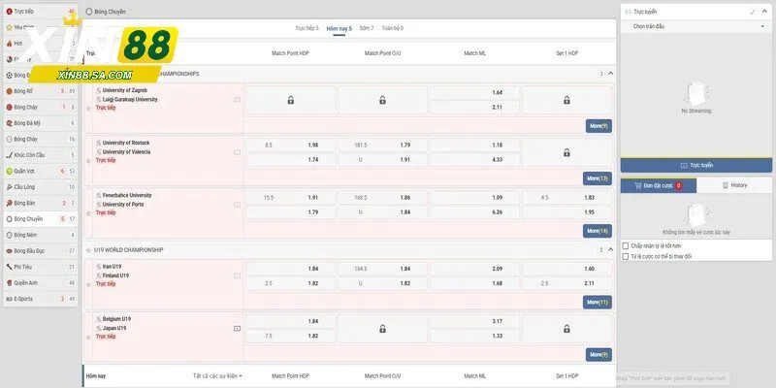Click the Bóng Ném sidebar item
This screenshot has width=776, height=388.
point(26,235)
